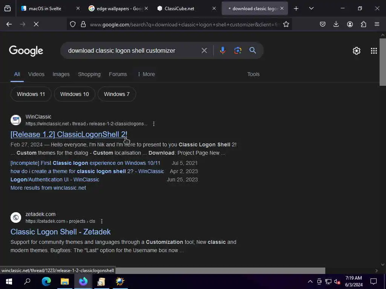Show hidden system tray icons

310,281
